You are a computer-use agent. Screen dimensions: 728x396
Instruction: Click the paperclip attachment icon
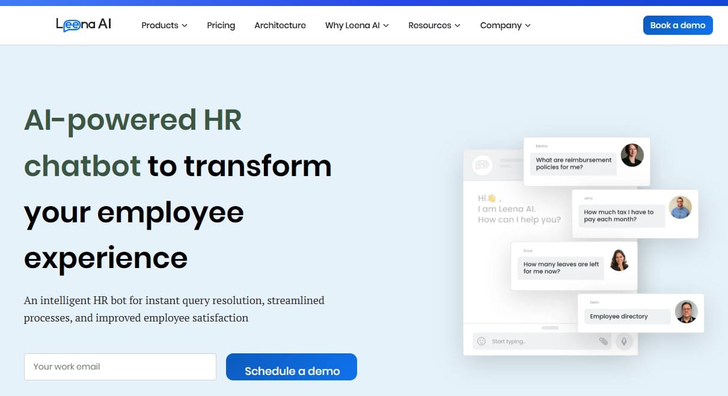pyautogui.click(x=603, y=341)
